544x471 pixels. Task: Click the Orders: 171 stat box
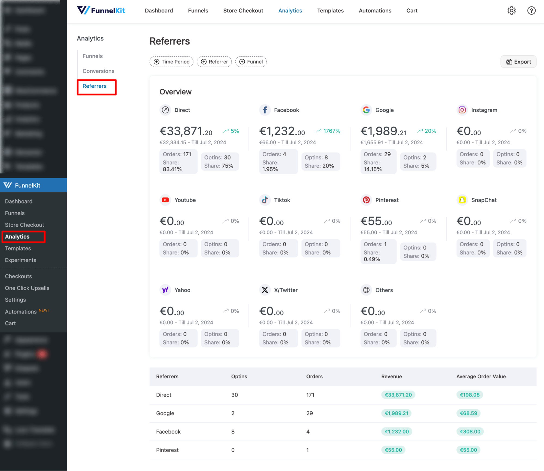[x=178, y=162]
